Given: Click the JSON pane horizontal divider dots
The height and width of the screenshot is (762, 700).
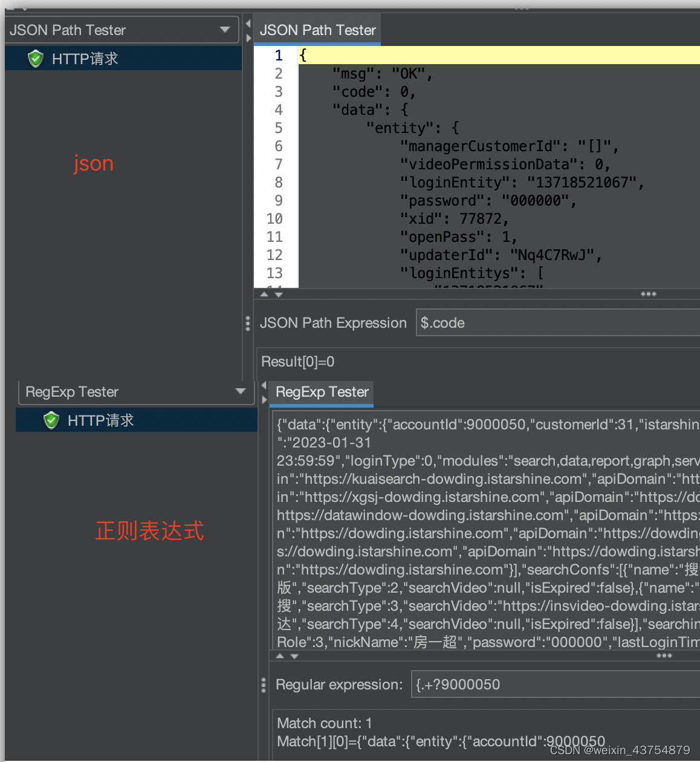Looking at the screenshot, I should point(649,294).
